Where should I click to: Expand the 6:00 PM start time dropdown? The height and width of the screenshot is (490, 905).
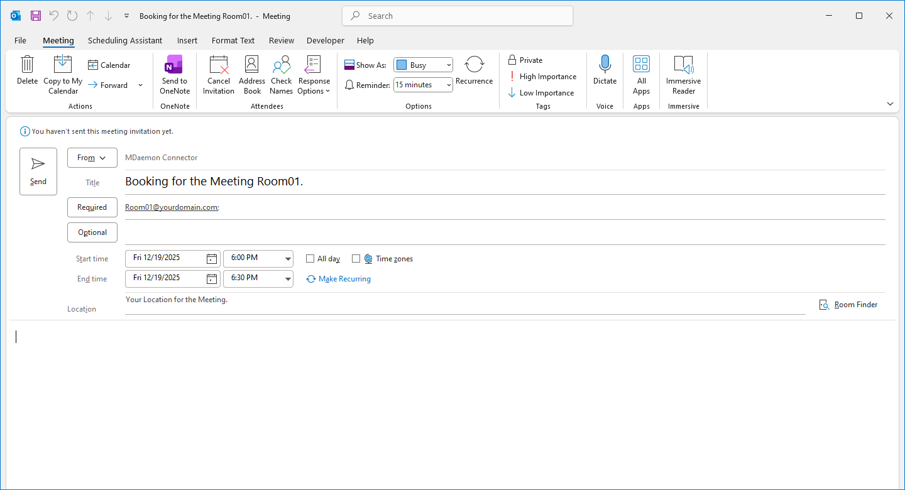pos(288,259)
